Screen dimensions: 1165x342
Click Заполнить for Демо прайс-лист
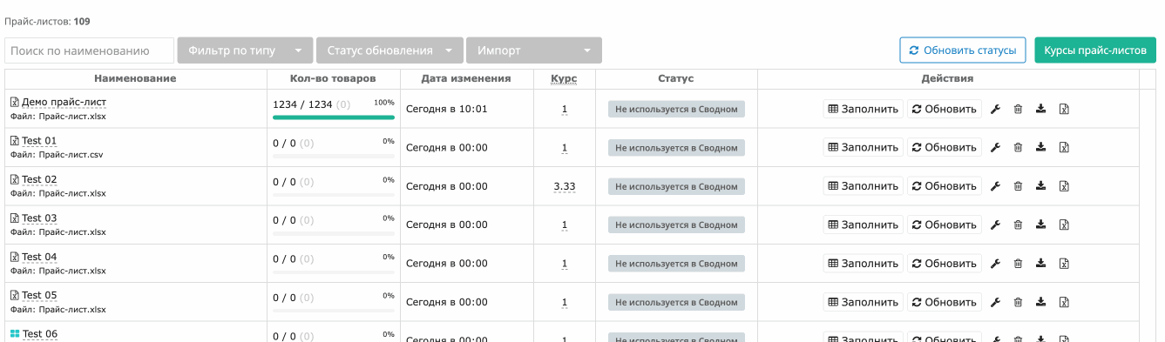click(864, 109)
